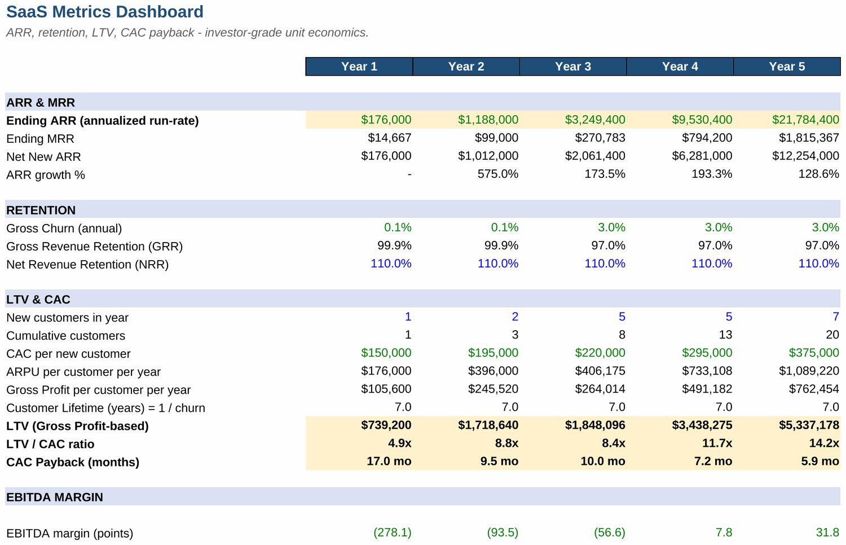Click the SaaS Metrics Dashboard title
This screenshot has width=846, height=545.
click(x=105, y=12)
